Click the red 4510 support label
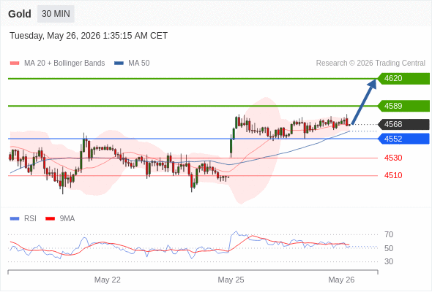 pos(393,175)
